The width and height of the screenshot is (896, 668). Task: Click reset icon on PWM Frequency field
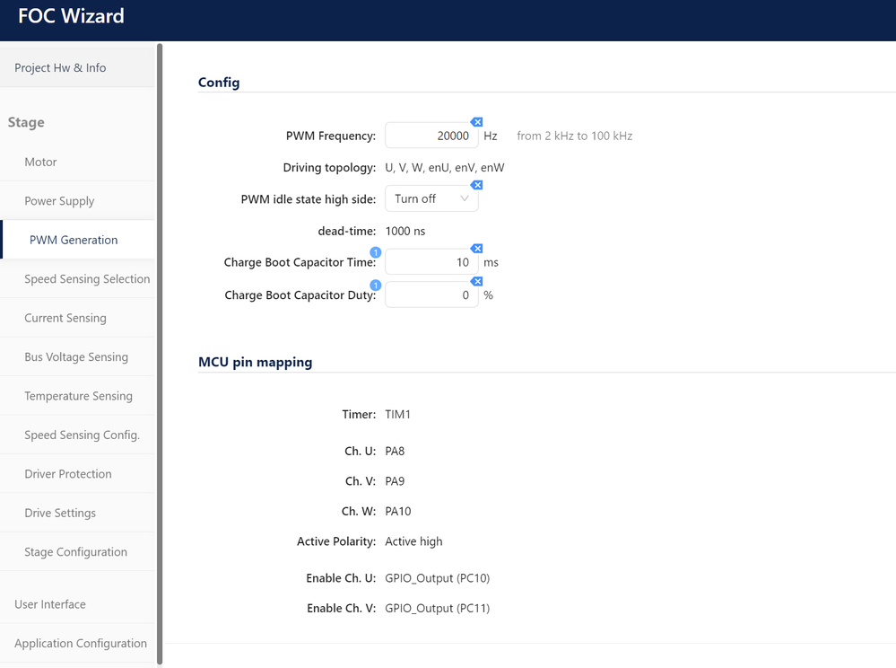(477, 122)
